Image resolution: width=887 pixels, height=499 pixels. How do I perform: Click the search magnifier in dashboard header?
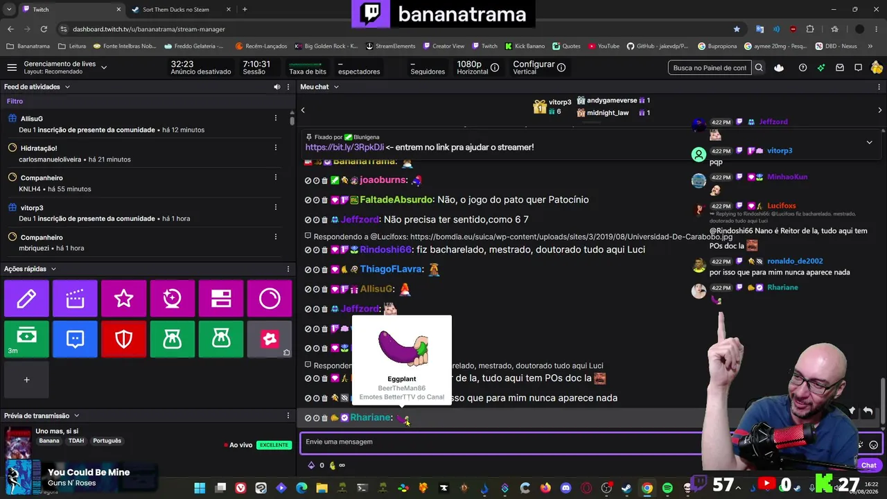coord(759,68)
